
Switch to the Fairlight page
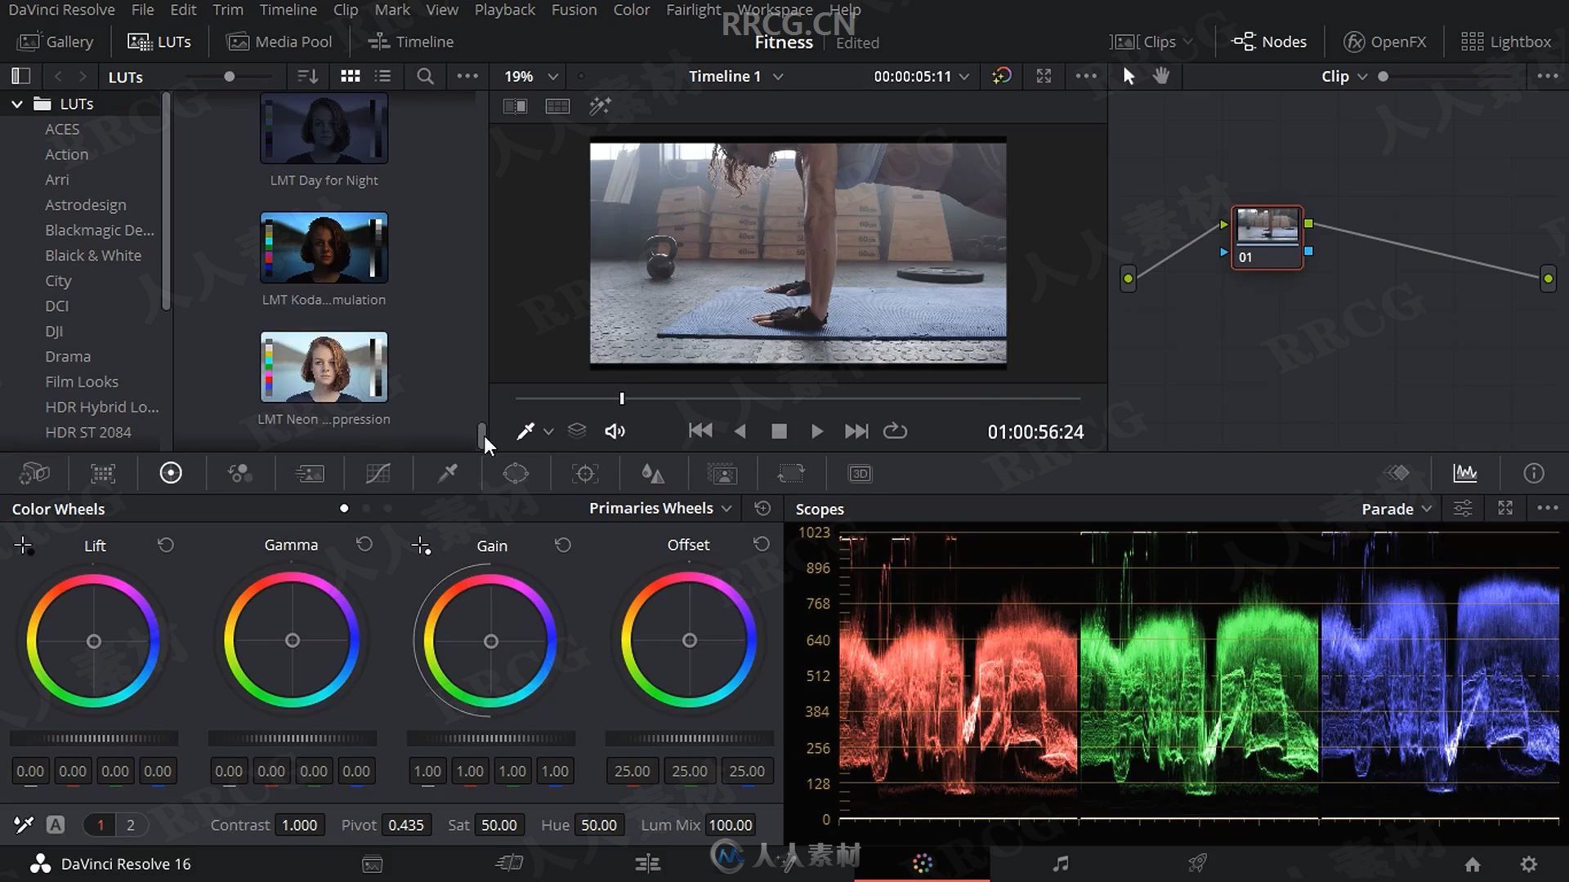[1061, 863]
